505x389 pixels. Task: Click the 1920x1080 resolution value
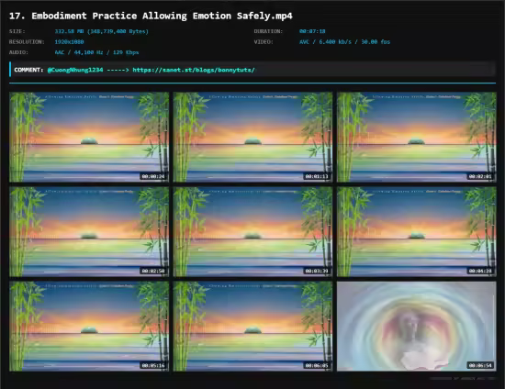tap(69, 42)
